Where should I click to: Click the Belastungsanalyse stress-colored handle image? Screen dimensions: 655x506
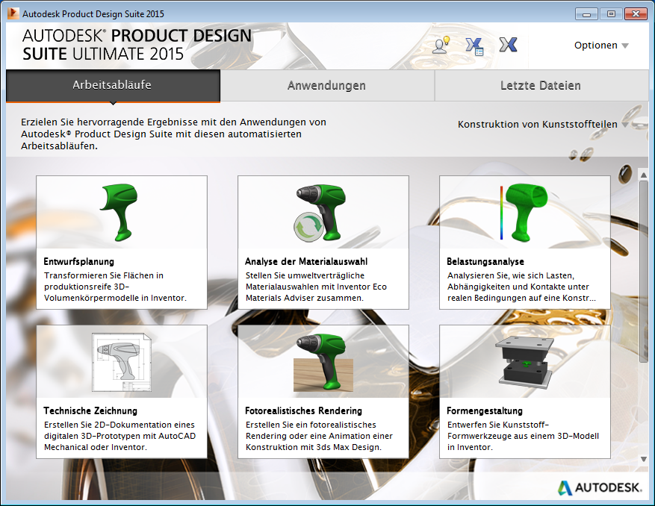524,212
